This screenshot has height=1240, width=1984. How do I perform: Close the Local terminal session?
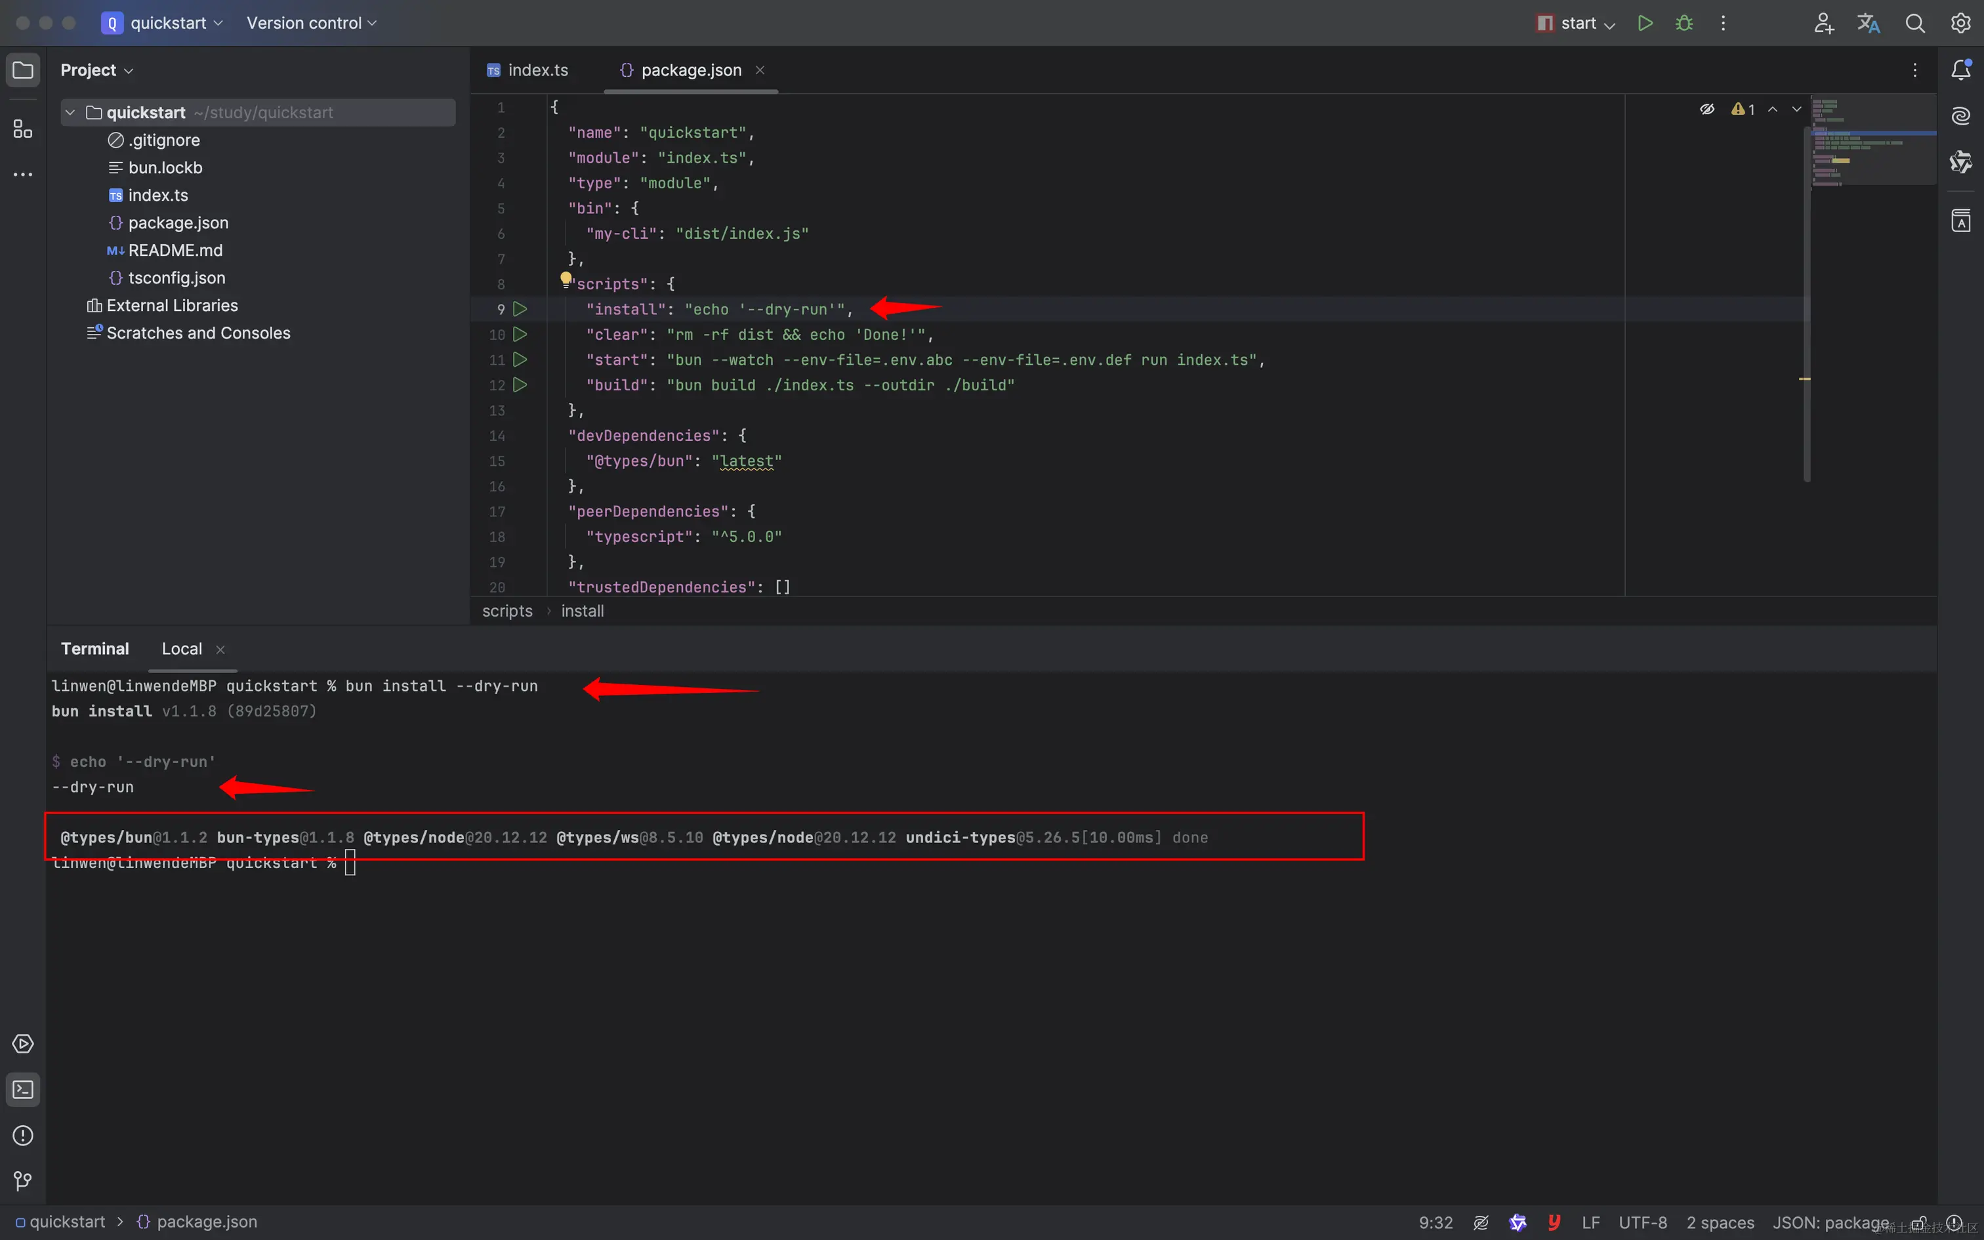220,650
